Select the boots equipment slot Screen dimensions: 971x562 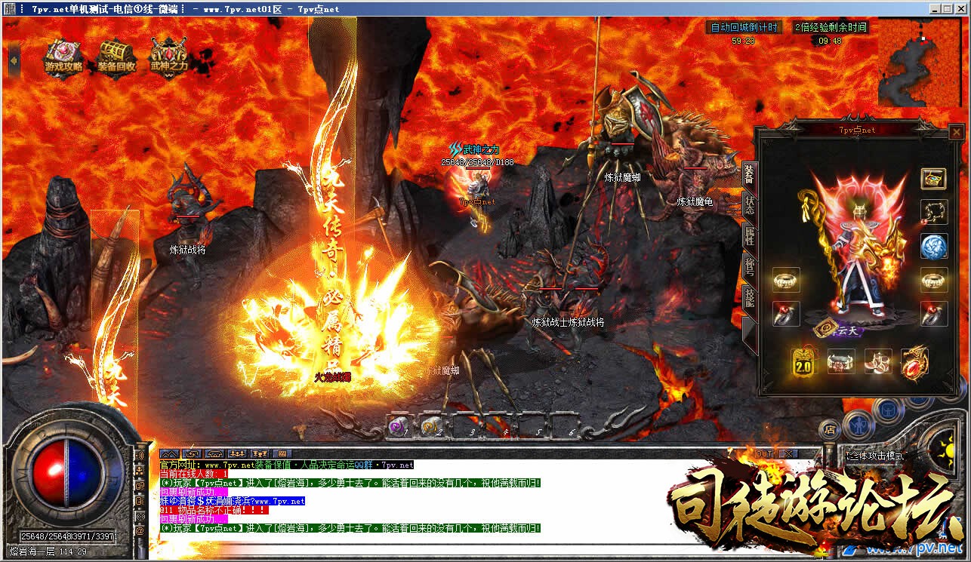tap(878, 361)
